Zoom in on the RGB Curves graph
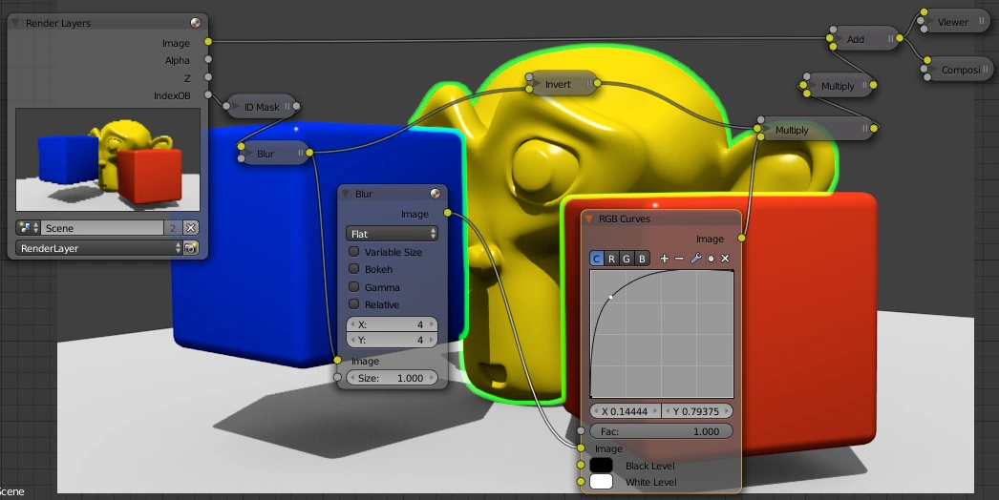999x500 pixels. [665, 259]
